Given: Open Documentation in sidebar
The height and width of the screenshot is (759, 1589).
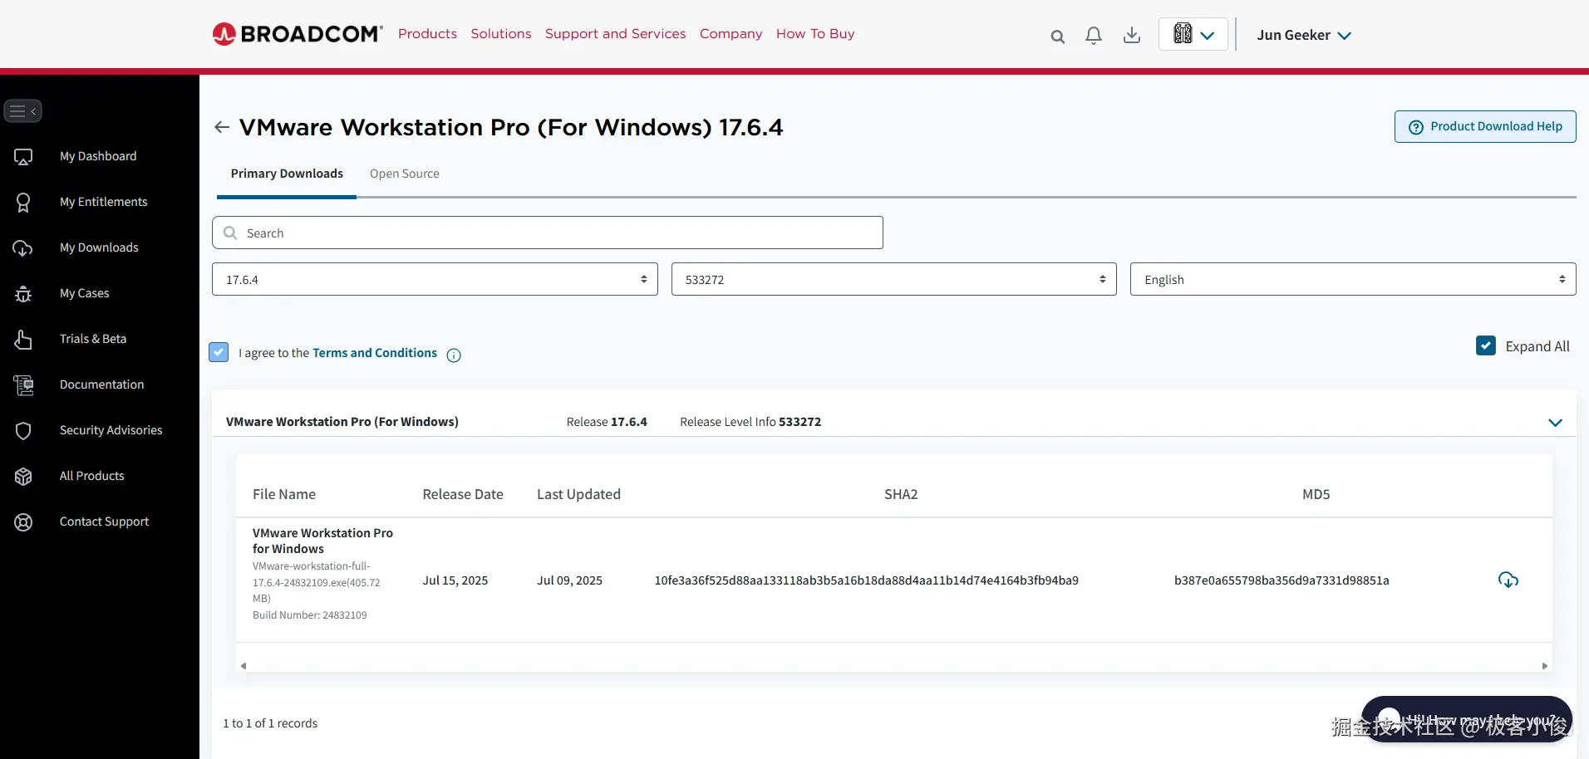Looking at the screenshot, I should click(101, 384).
